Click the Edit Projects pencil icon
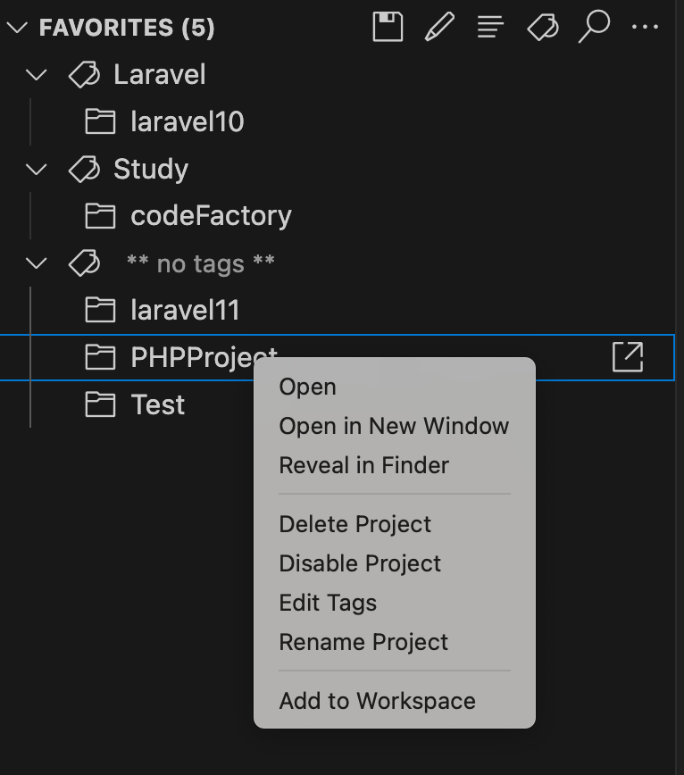Viewport: 684px width, 775px height. [439, 27]
